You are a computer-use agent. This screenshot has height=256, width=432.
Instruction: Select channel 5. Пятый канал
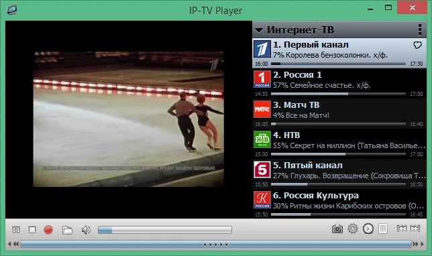339,174
